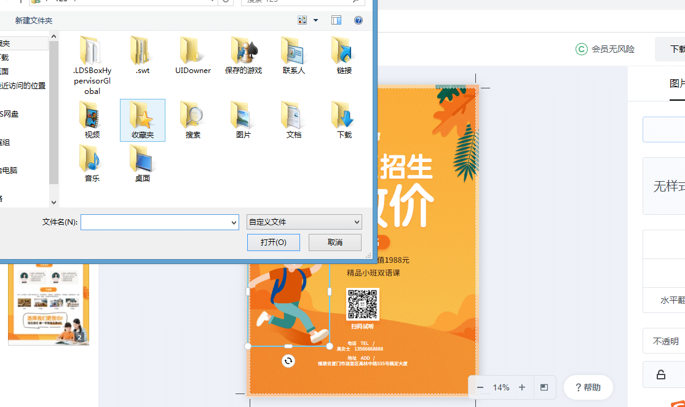This screenshot has height=407, width=685.
Task: Click the 14% zoom level
Action: coord(501,387)
